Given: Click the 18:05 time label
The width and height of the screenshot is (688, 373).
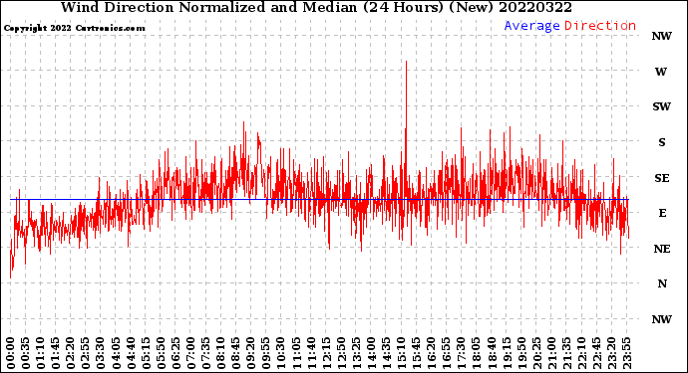Looking at the screenshot, I should (476, 353).
